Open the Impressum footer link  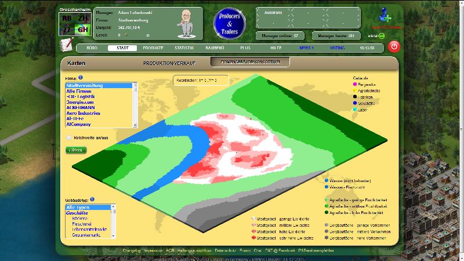pyautogui.click(x=153, y=251)
